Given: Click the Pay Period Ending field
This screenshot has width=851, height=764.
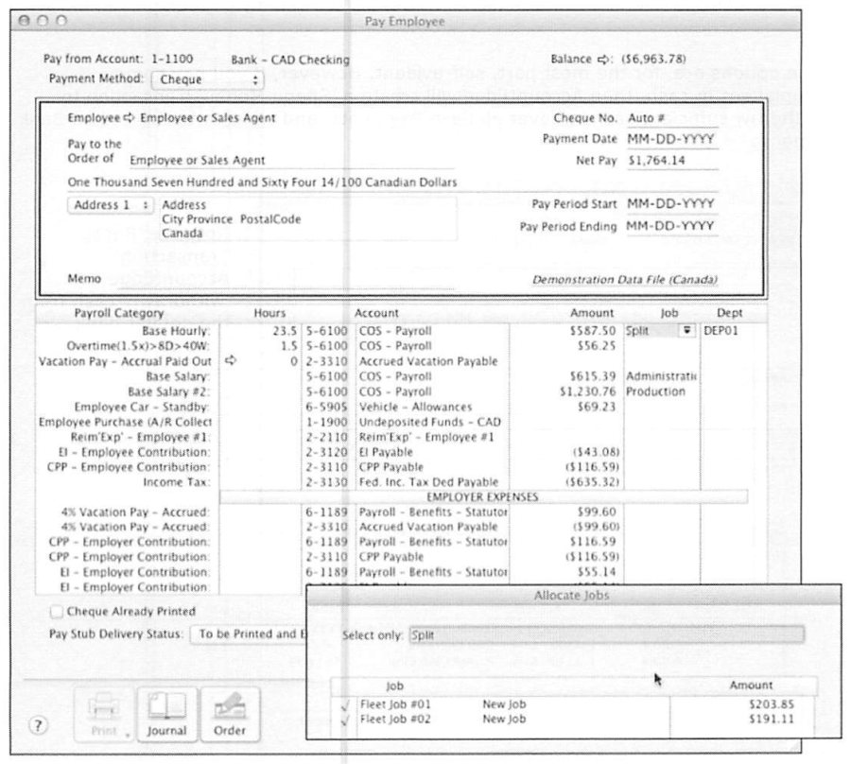Looking at the screenshot, I should pyautogui.click(x=672, y=226).
